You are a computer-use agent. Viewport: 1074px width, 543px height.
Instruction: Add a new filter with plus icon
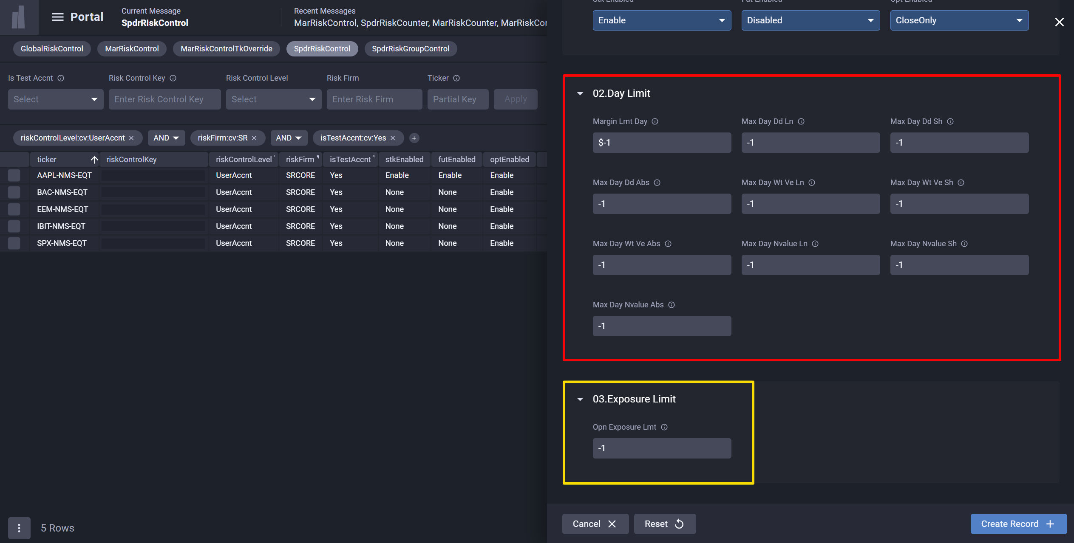coord(414,138)
